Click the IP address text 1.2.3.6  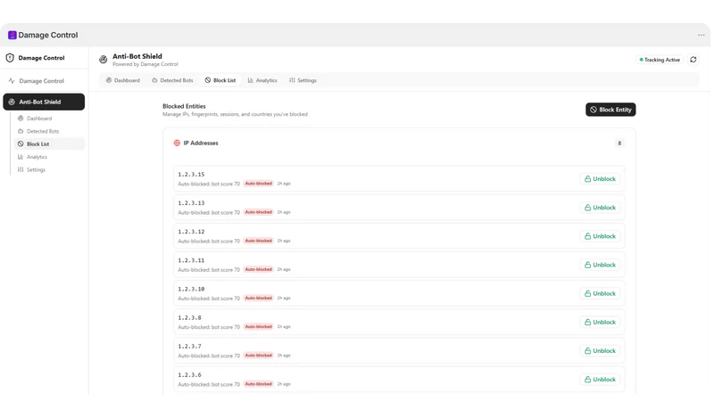(189, 374)
